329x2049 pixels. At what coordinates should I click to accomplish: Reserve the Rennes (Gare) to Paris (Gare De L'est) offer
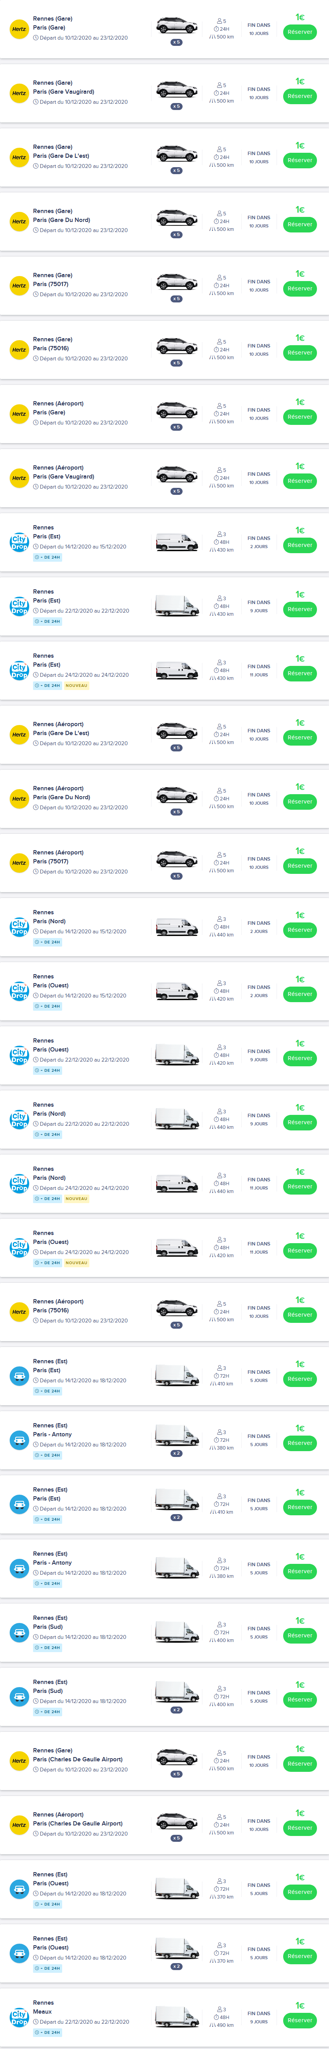[x=299, y=161]
